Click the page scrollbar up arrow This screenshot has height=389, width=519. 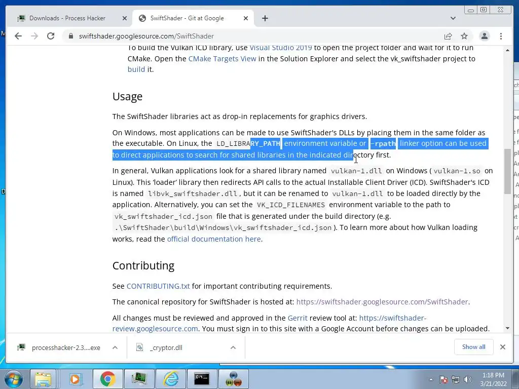click(x=507, y=50)
